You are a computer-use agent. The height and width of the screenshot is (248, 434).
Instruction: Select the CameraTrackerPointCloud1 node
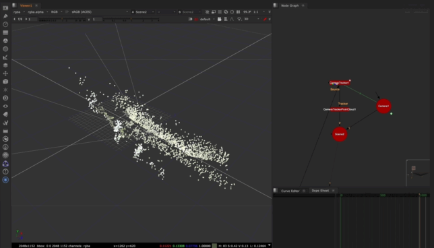pyautogui.click(x=340, y=109)
